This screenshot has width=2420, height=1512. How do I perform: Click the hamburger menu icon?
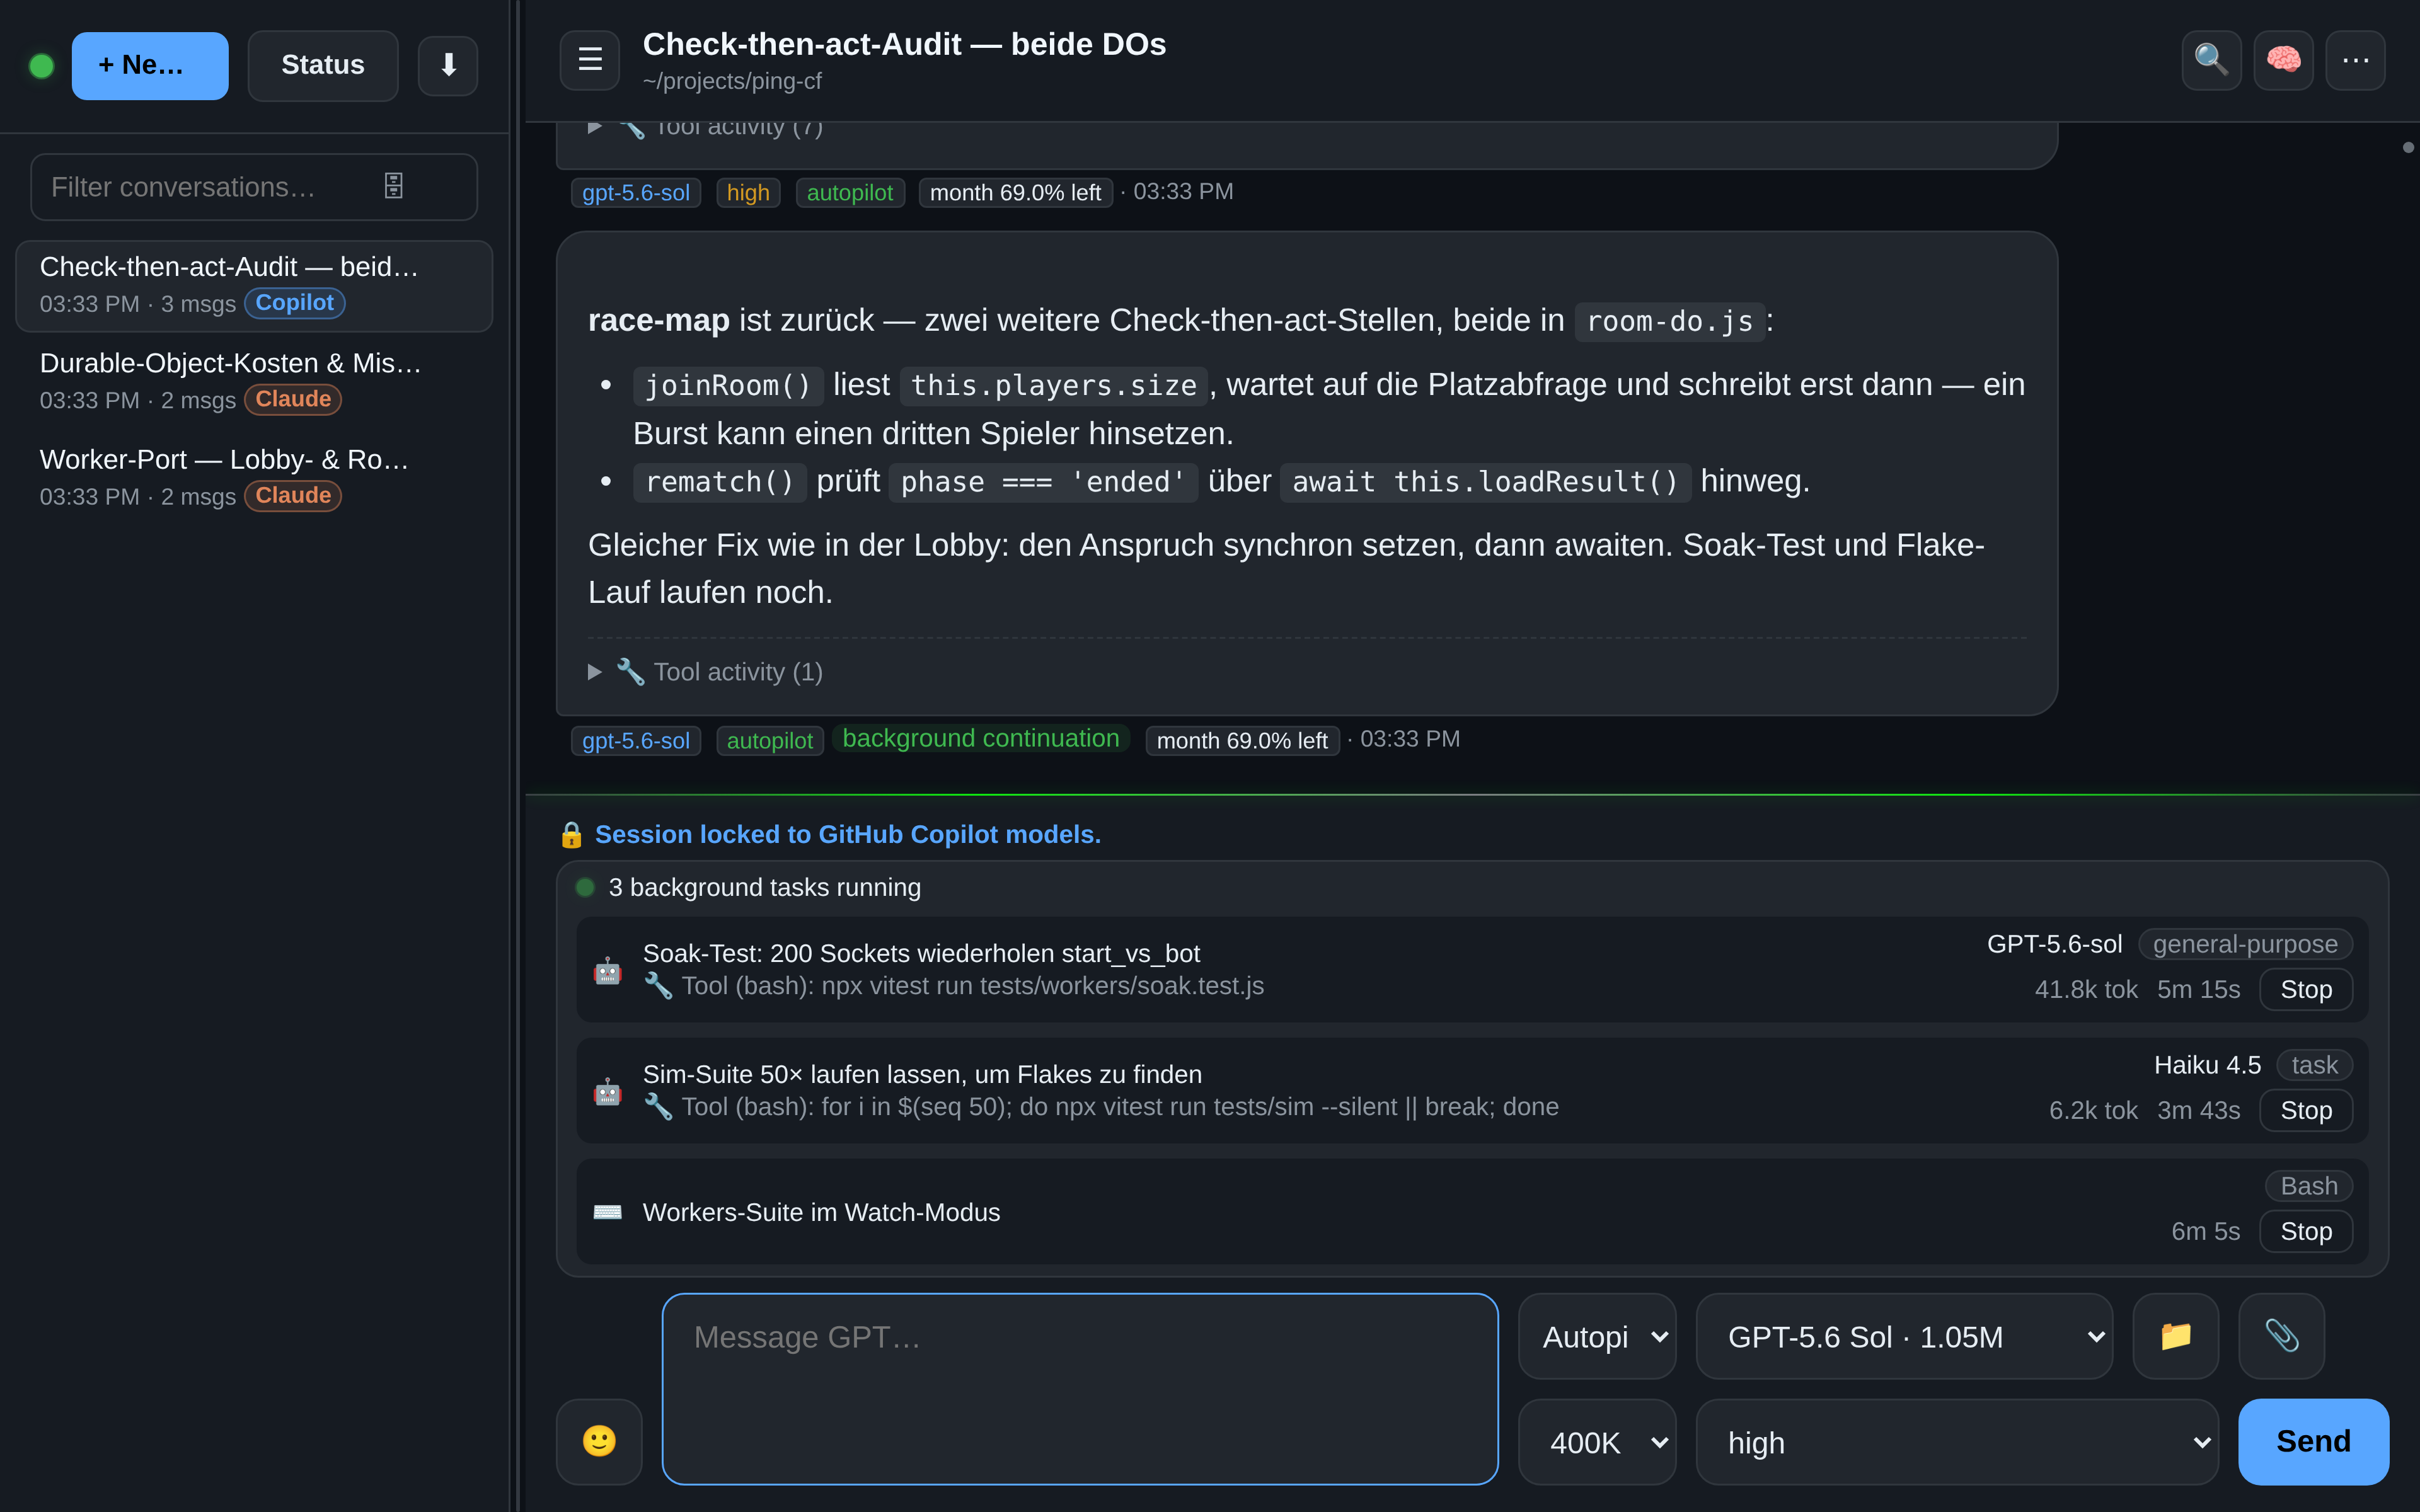(589, 60)
